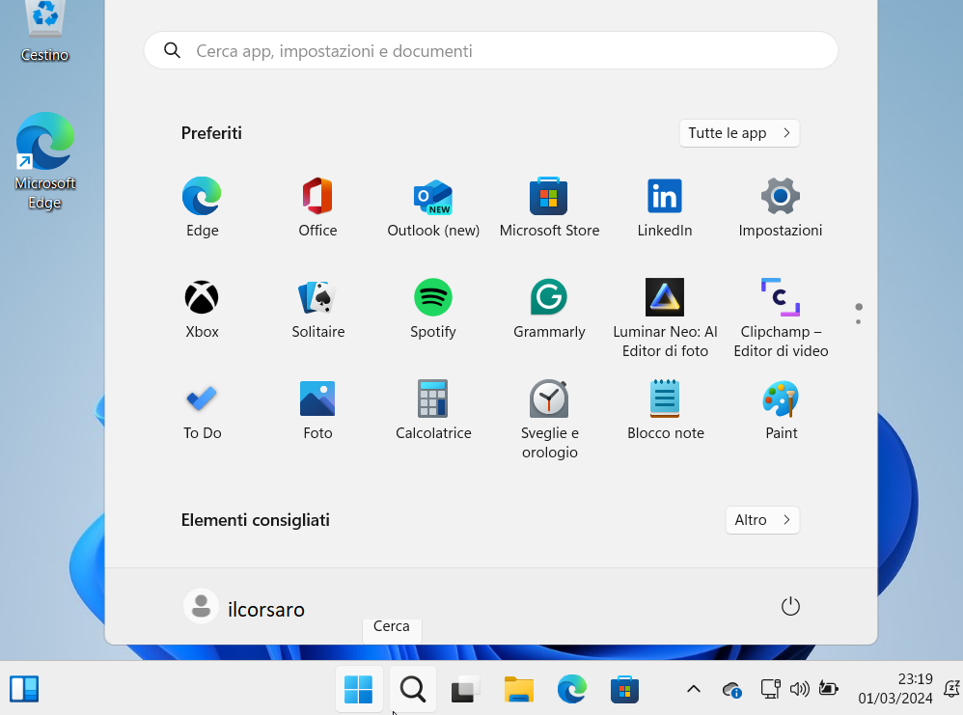Screen dimensions: 963x715
Task: Launch Spotify app
Action: coord(433,309)
